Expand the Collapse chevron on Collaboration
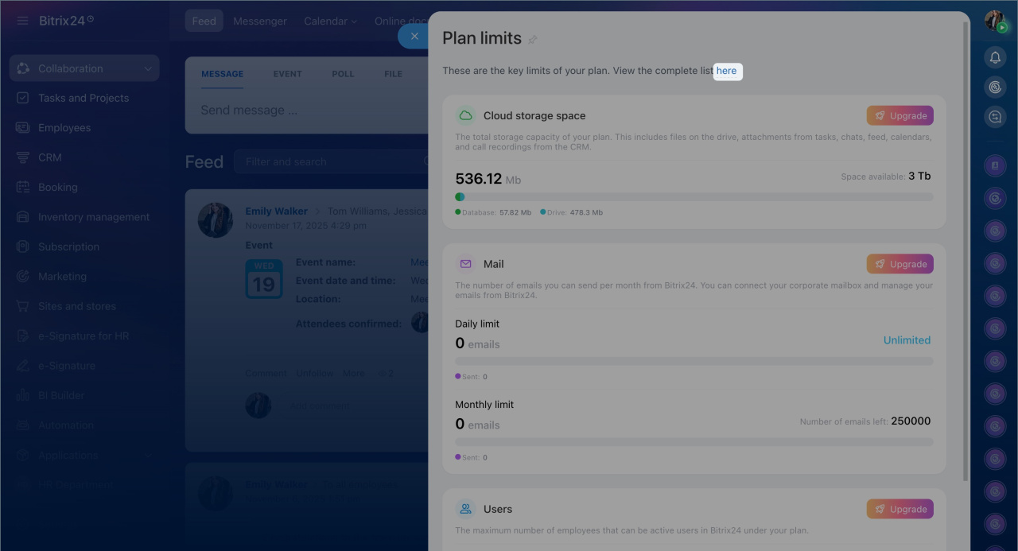 click(148, 68)
